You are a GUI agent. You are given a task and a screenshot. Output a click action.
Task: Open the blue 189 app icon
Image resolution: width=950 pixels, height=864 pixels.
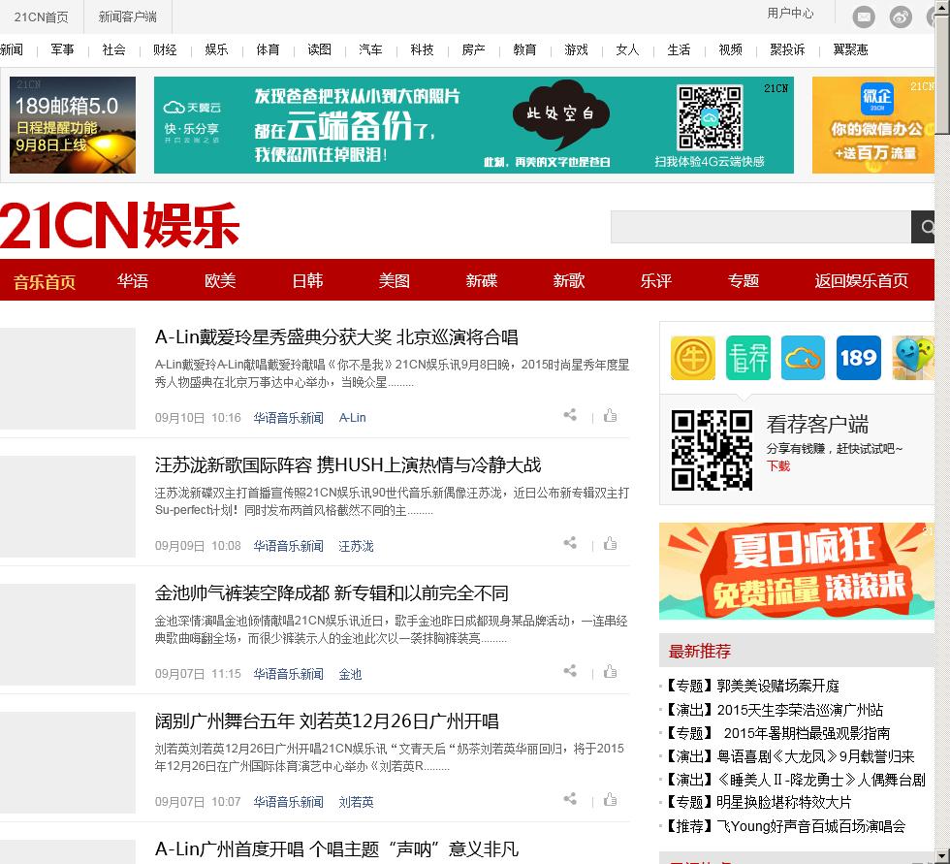point(859,358)
